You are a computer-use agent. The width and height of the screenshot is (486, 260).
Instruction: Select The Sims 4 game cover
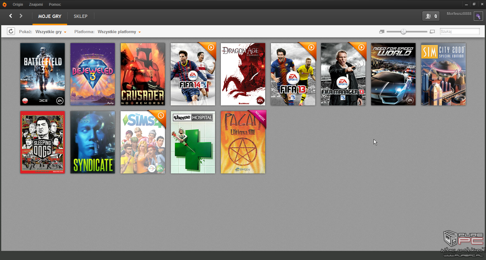click(x=143, y=142)
